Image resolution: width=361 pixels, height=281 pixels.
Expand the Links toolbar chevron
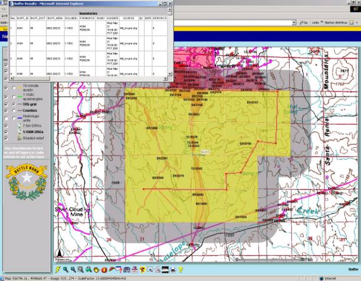pyautogui.click(x=321, y=22)
